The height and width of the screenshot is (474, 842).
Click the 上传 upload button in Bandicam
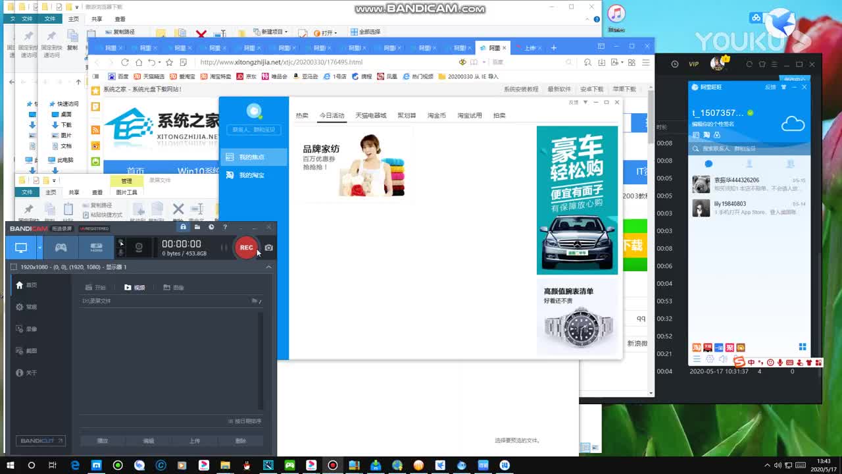pyautogui.click(x=195, y=441)
